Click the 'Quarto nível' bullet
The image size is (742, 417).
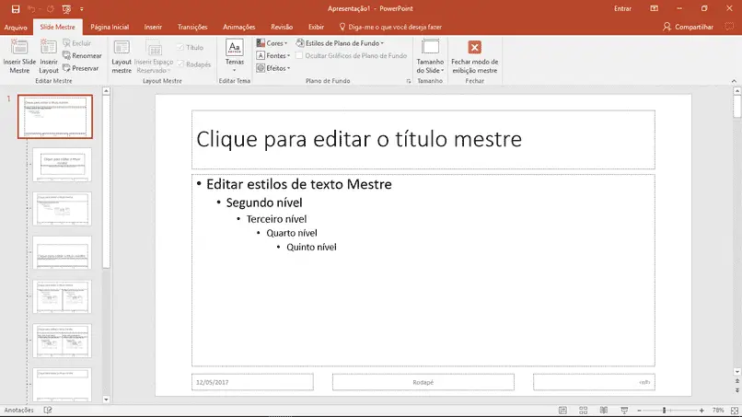click(292, 233)
